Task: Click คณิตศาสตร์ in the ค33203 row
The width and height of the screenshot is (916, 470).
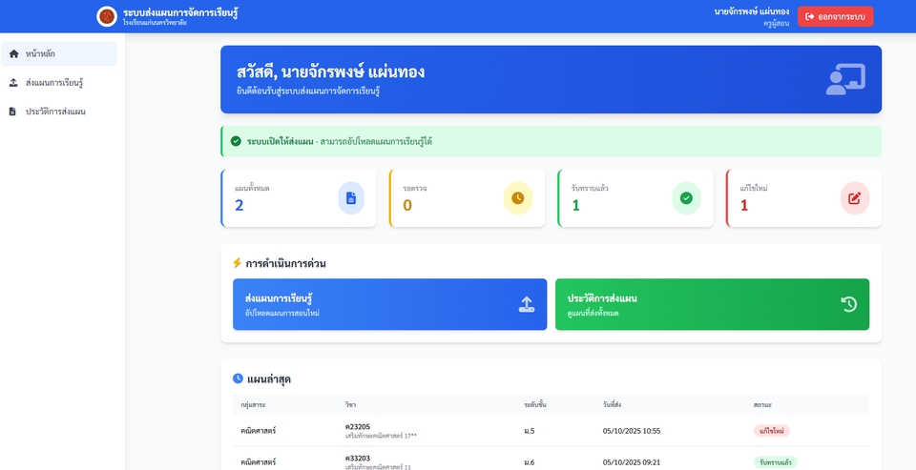Action: [259, 462]
